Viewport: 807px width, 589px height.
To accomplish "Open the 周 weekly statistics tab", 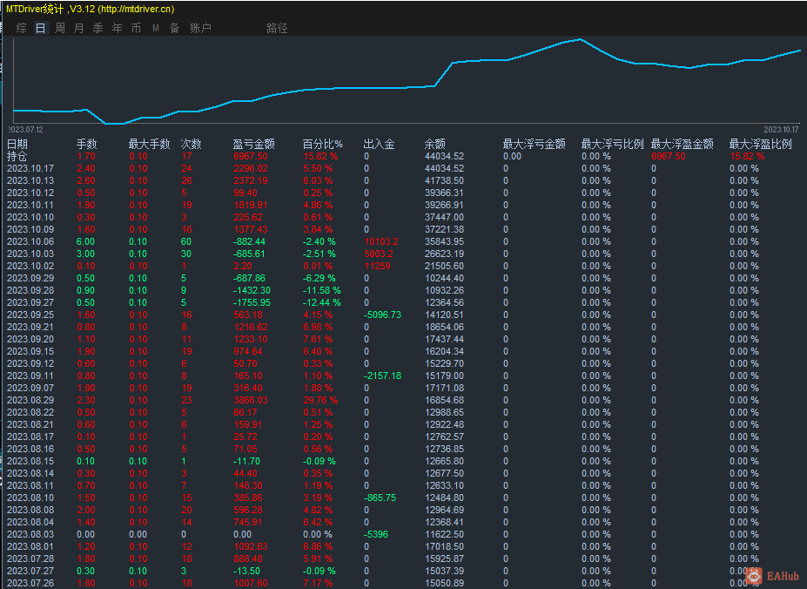I will 60,28.
